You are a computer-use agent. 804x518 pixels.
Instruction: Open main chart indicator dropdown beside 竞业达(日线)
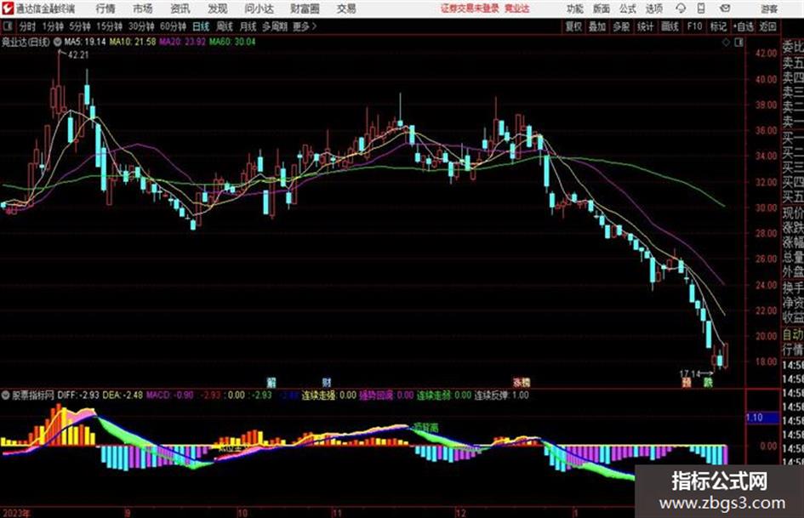coord(58,42)
